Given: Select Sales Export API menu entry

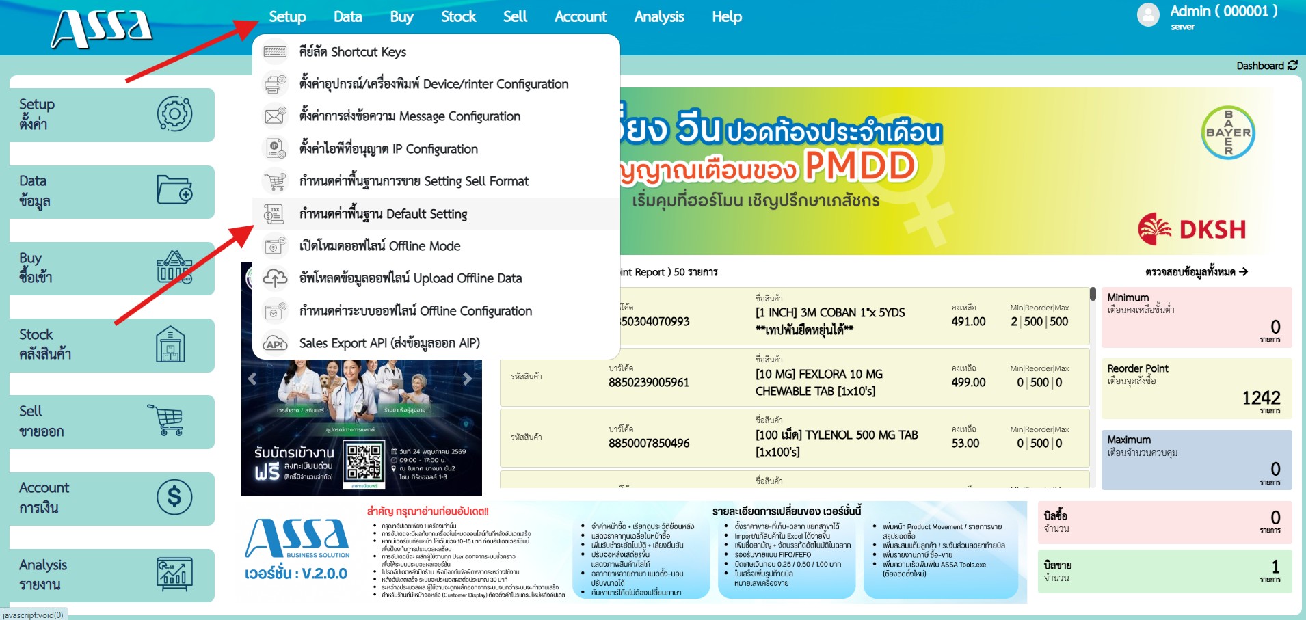Looking at the screenshot, I should [x=436, y=343].
